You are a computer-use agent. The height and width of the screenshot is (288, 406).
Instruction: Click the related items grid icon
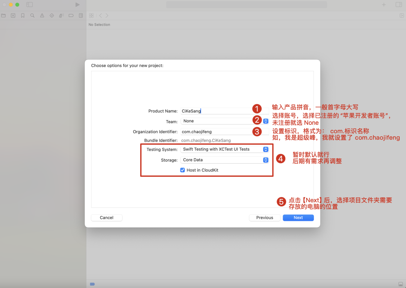click(91, 15)
